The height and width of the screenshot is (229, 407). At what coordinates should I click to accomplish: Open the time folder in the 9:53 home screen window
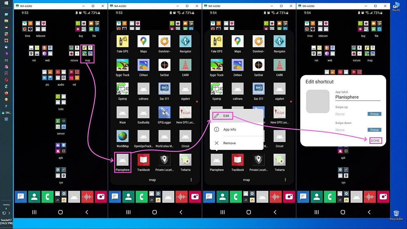pyautogui.click(x=28, y=26)
